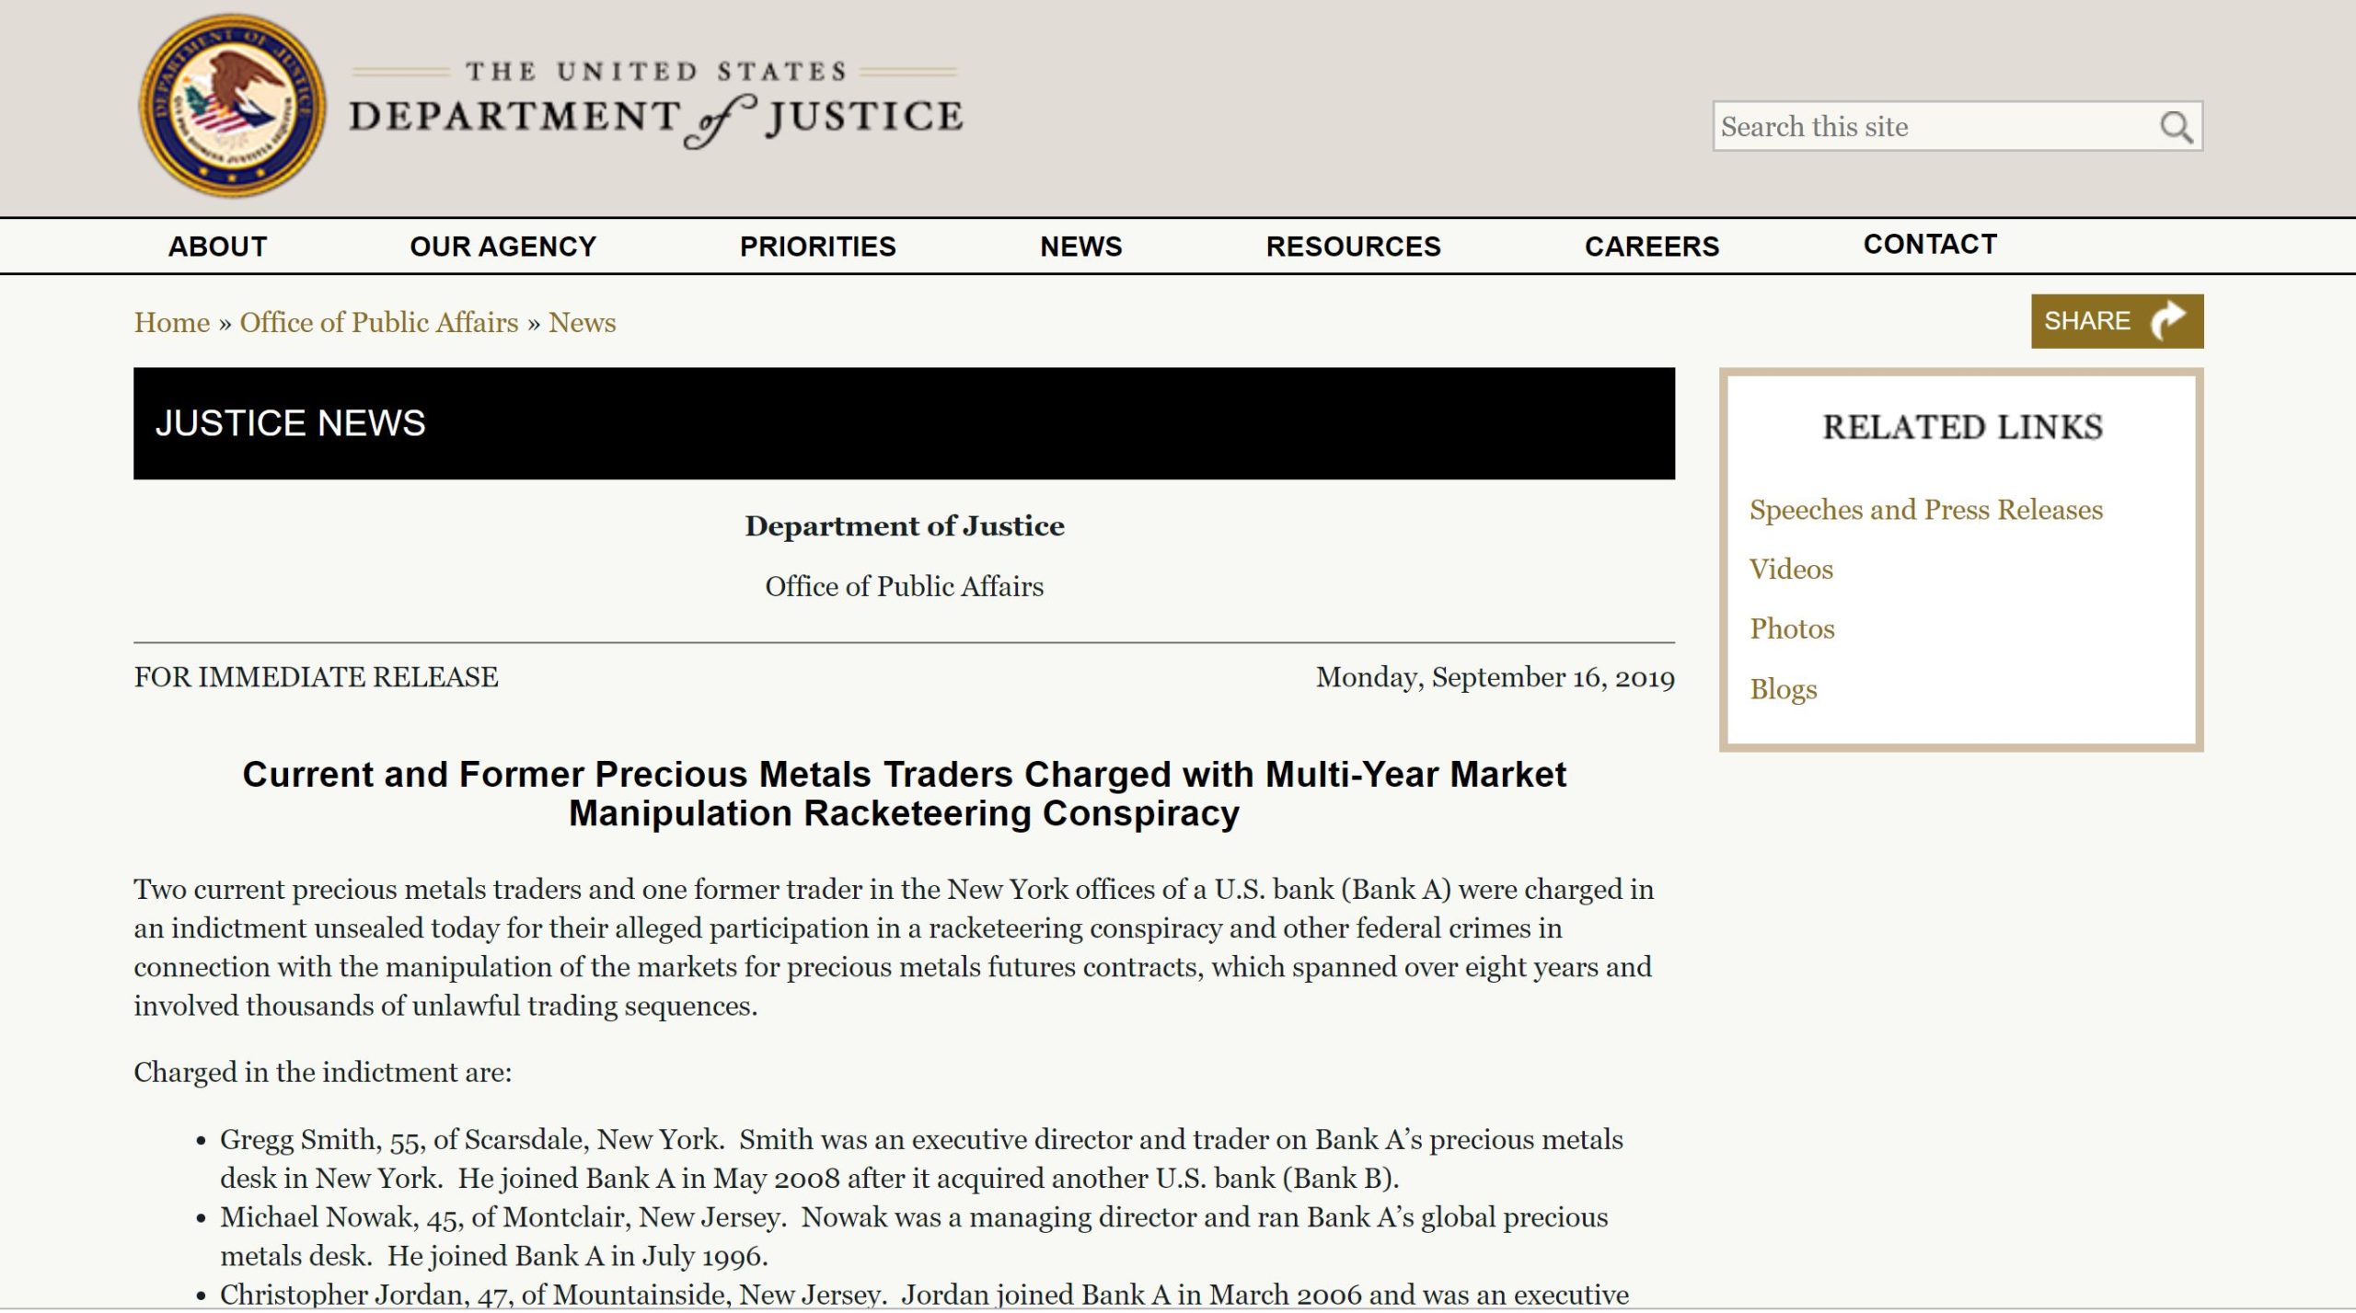Open Speeches and Press Releases link
Viewport: 2356px width, 1313px height.
tap(1925, 510)
